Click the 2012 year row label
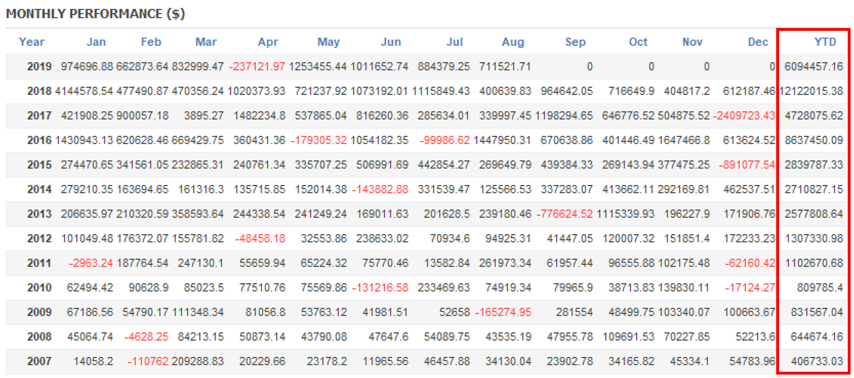 [39, 238]
